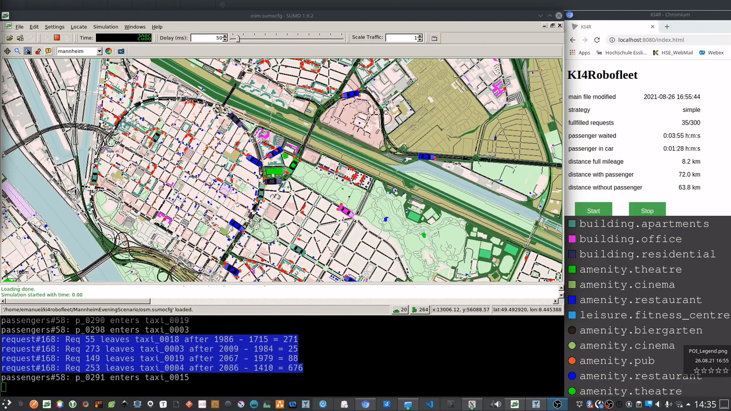This screenshot has width=731, height=411.
Task: Click the vehicle count '20' in status bar
Action: coord(400,309)
